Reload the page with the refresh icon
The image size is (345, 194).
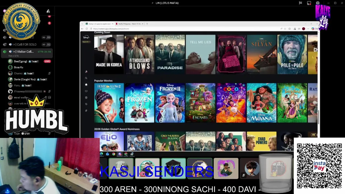pos(87,29)
